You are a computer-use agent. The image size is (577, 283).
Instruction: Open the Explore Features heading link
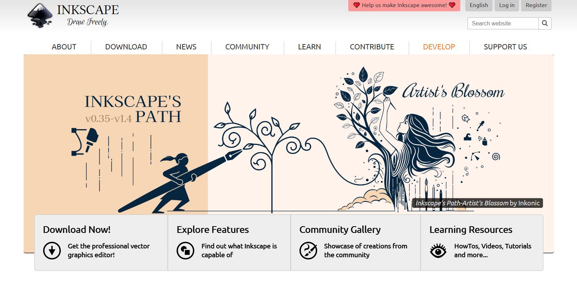[x=213, y=230]
